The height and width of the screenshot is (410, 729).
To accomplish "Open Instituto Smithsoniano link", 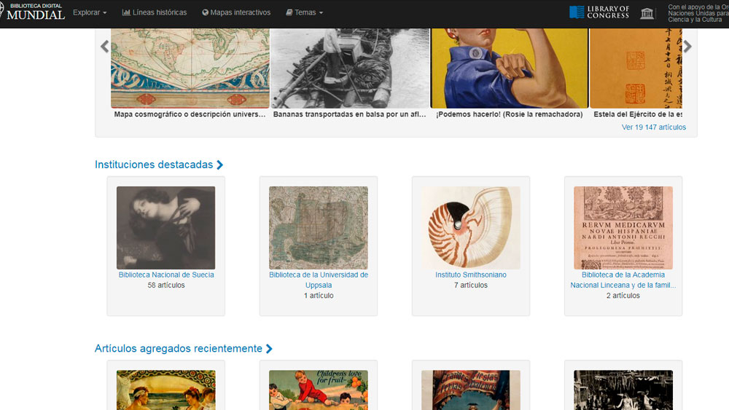I will (471, 275).
